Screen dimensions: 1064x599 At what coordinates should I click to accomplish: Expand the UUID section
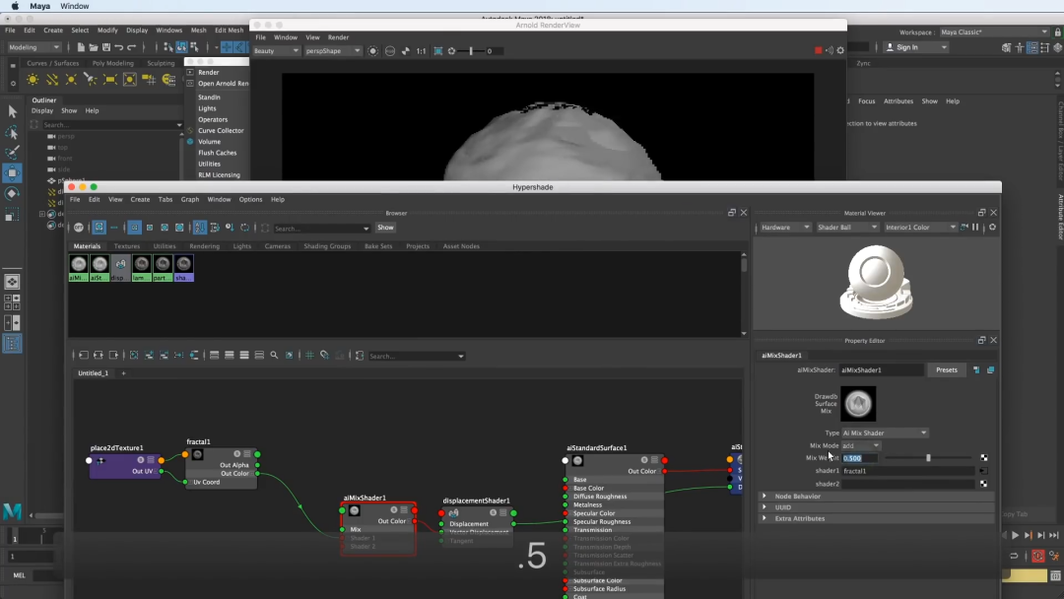tap(765, 507)
